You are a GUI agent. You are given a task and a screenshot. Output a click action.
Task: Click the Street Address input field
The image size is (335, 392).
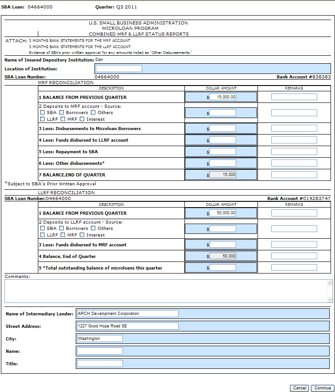(127, 326)
